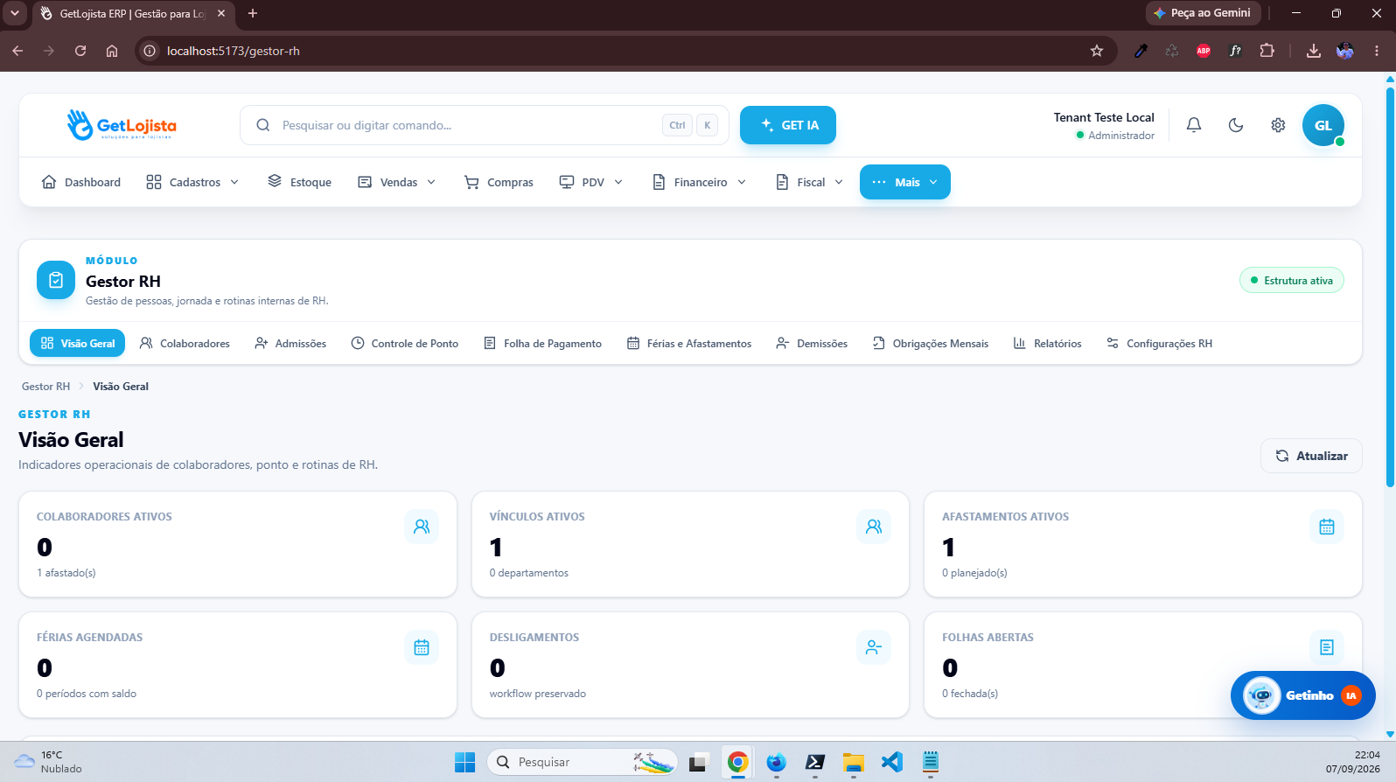This screenshot has width=1396, height=782.
Task: Open Estoque menu item
Action: point(299,182)
